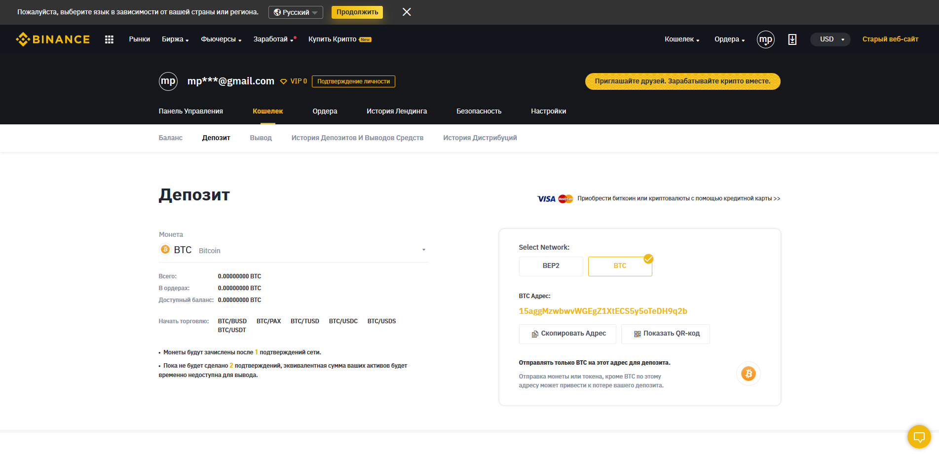Open the BTC coin selector dropdown
The width and height of the screenshot is (939, 456).
[293, 250]
